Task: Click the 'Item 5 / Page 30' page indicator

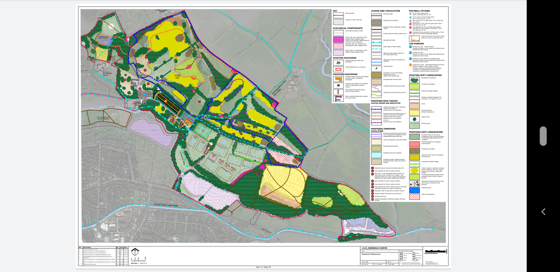Action: coord(263,267)
